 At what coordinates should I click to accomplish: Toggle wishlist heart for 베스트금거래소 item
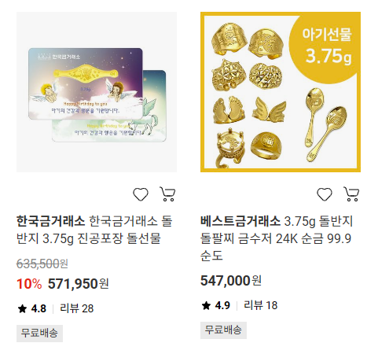click(325, 194)
